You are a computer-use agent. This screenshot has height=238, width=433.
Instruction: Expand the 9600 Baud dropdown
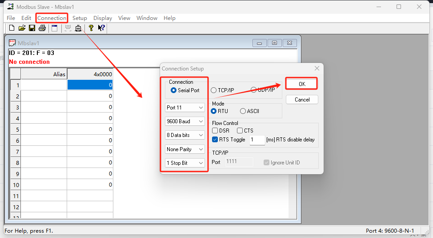coord(185,121)
